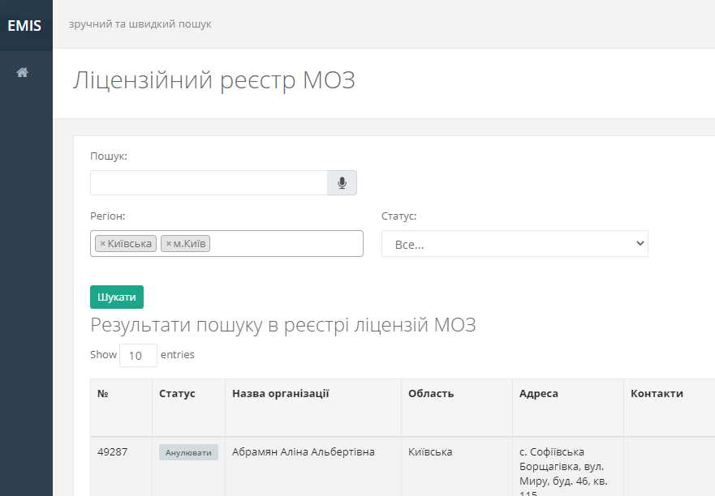Remove the м.Київ region tag
The image size is (715, 496).
pos(168,244)
